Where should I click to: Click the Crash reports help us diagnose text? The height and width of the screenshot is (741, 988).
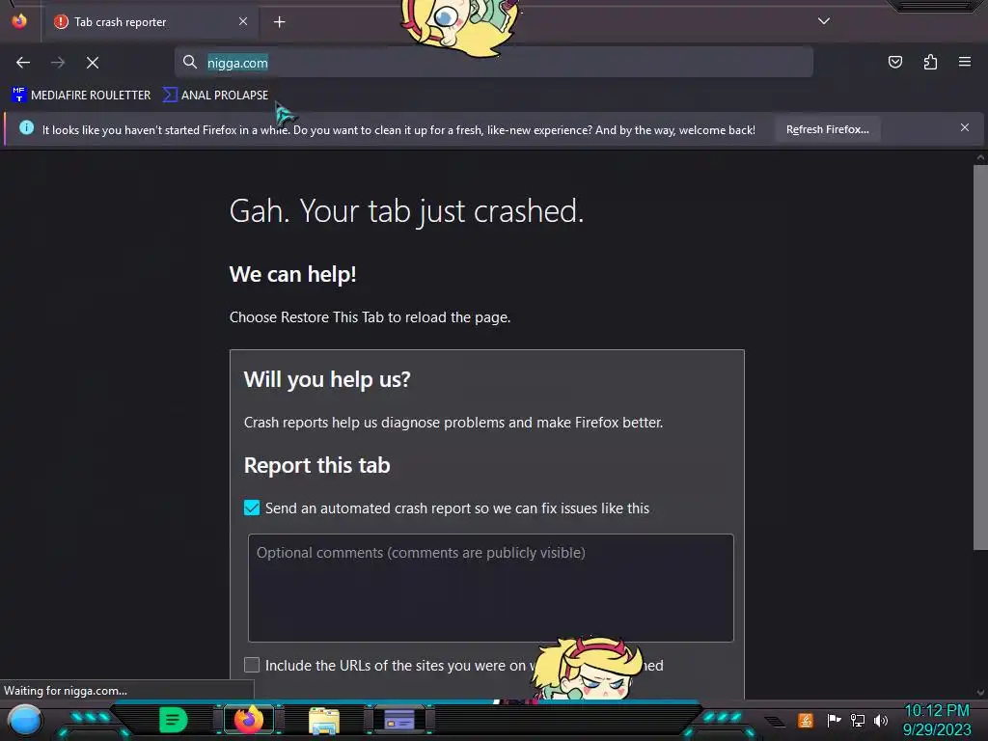(453, 423)
